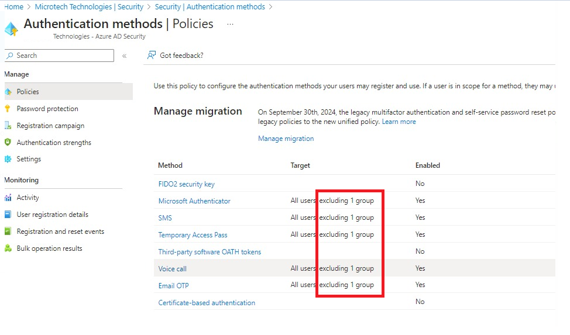
Task: Click the Method column header
Action: 170,165
